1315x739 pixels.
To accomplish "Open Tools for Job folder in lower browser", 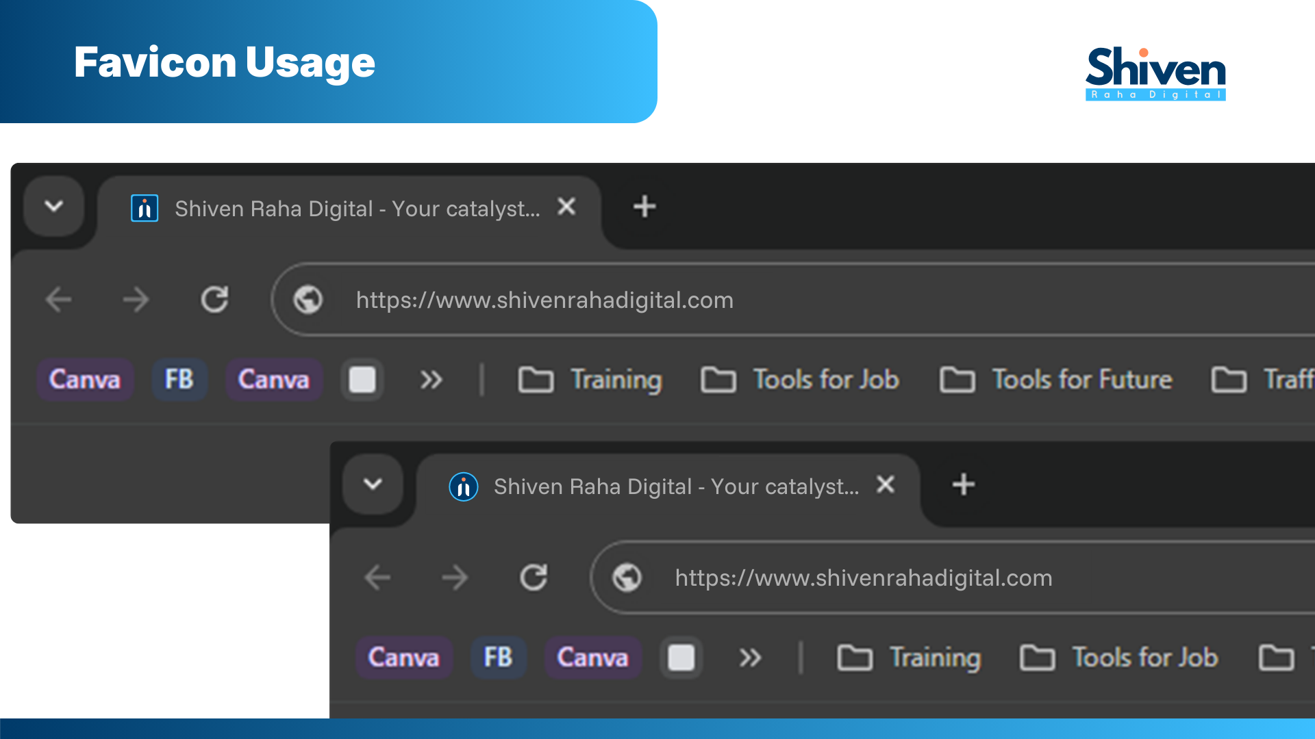I will point(1119,658).
